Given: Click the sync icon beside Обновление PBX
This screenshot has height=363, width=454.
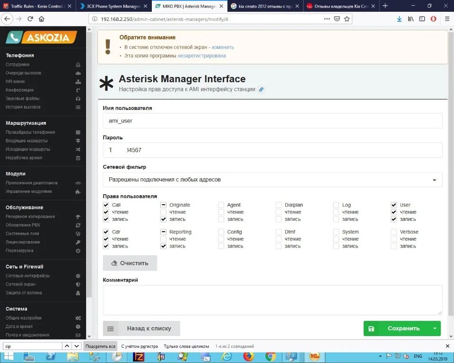Looking at the screenshot, I should (78, 225).
